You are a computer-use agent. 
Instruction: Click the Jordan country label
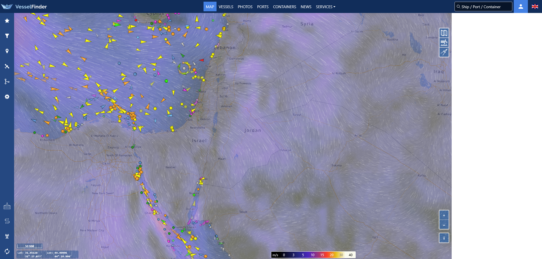click(x=253, y=130)
